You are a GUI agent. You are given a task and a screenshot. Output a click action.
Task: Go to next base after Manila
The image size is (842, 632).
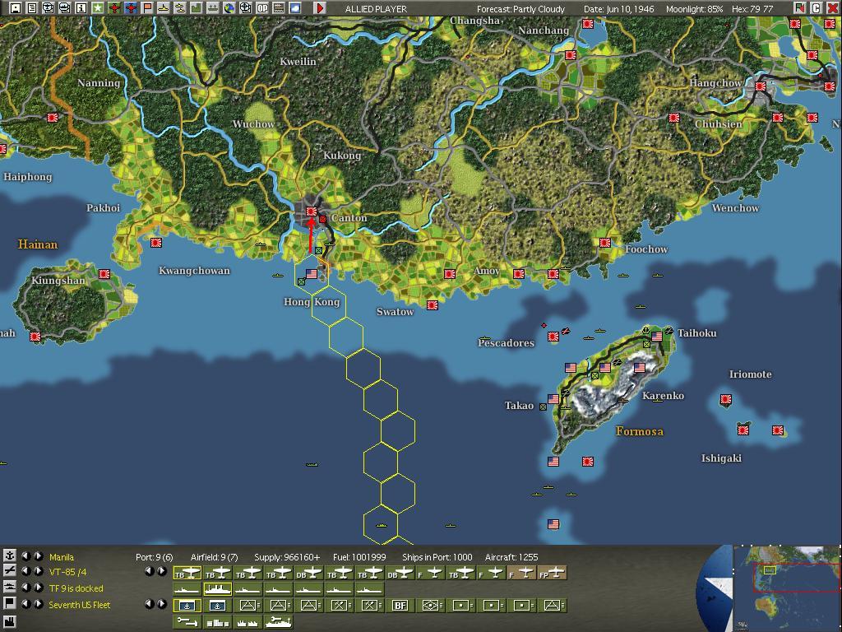click(x=38, y=555)
